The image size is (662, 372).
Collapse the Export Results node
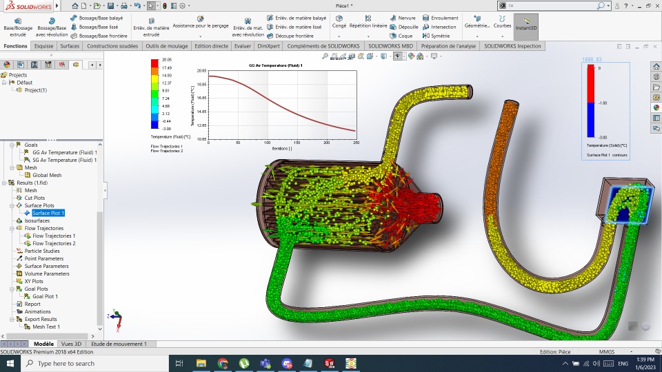pos(12,319)
